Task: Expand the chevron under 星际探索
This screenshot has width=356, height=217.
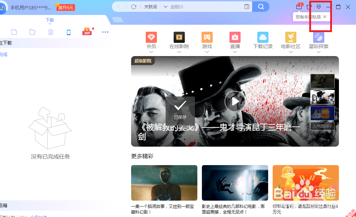Action: [319, 52]
